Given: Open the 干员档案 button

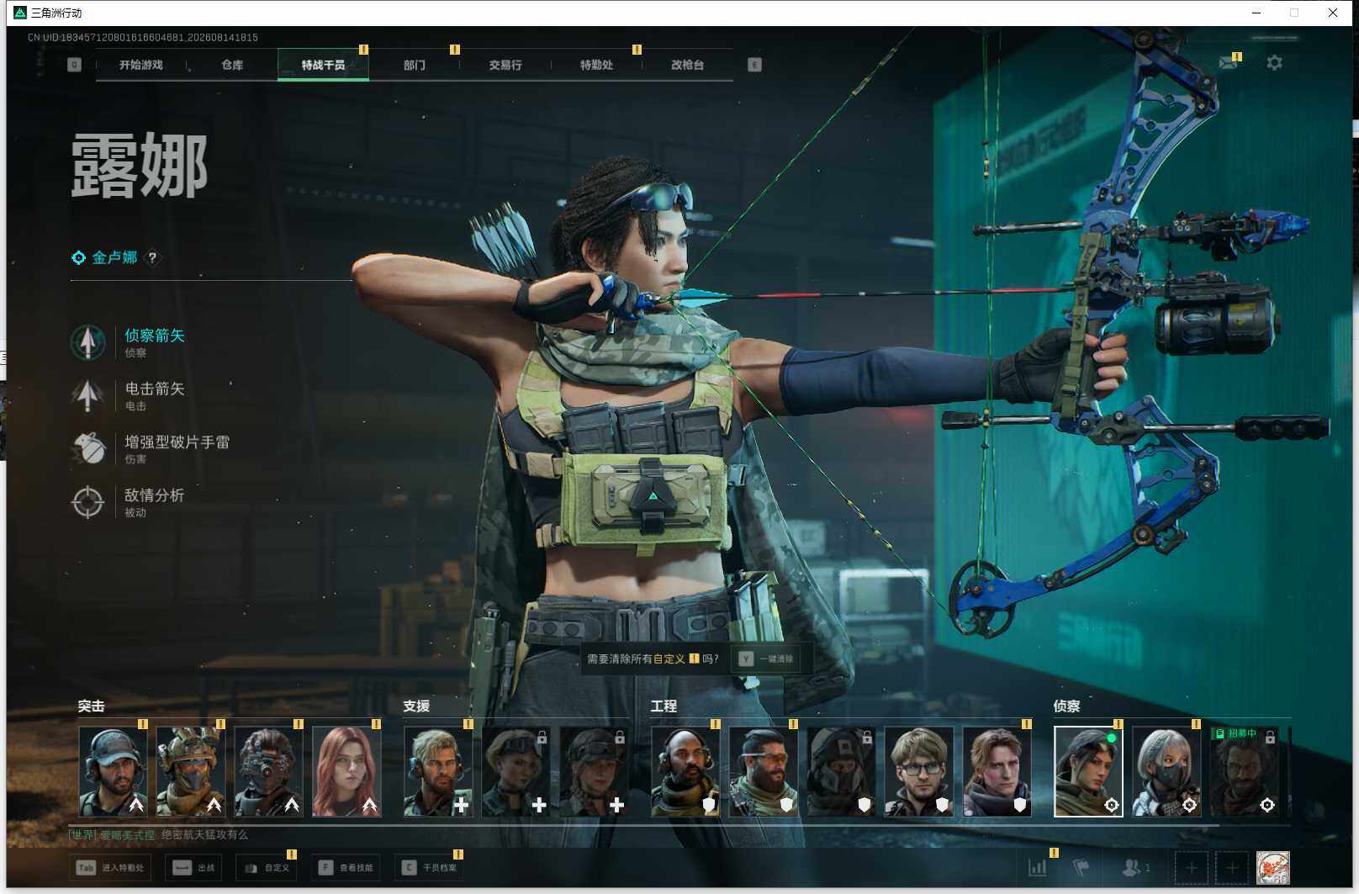Looking at the screenshot, I should click(x=429, y=868).
